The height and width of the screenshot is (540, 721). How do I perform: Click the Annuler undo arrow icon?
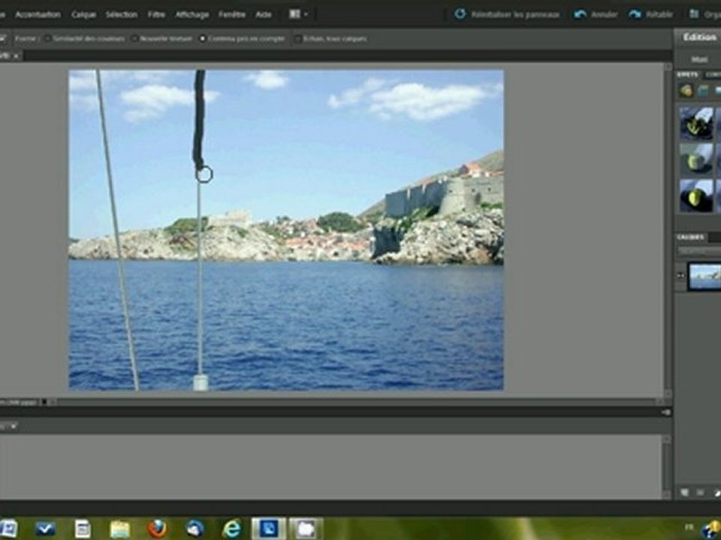coord(580,14)
